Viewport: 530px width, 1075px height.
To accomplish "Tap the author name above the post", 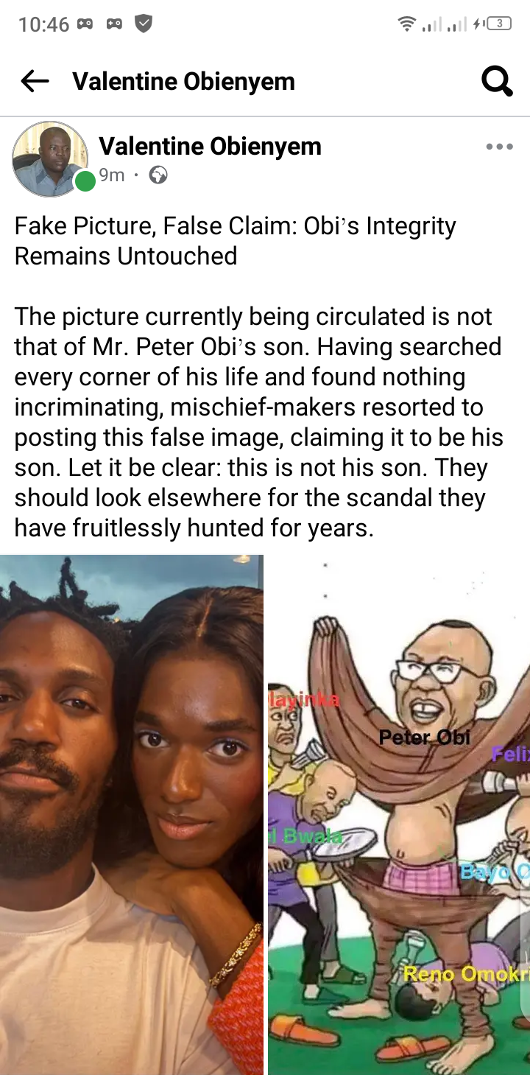I will pyautogui.click(x=210, y=146).
